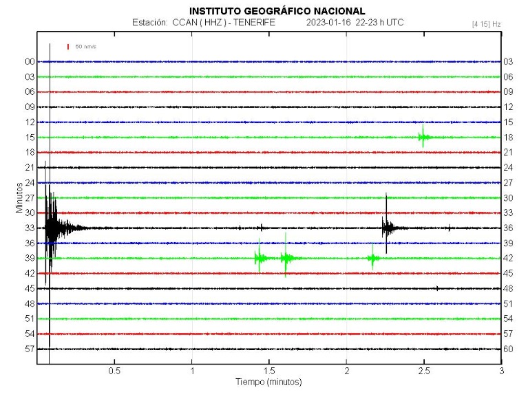Click the 0.5 tick on the time axis
The width and height of the screenshot is (528, 401).
click(x=115, y=371)
